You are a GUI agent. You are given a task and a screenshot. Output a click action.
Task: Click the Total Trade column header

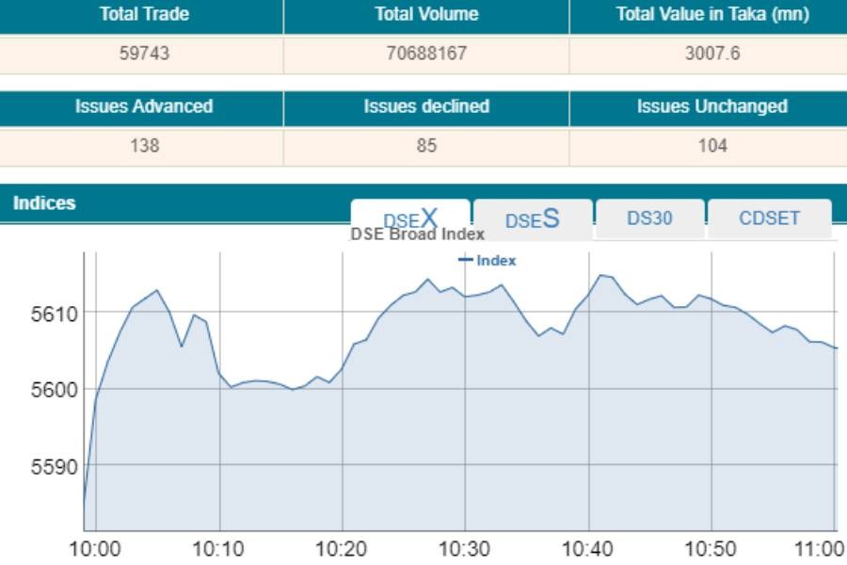tap(144, 14)
